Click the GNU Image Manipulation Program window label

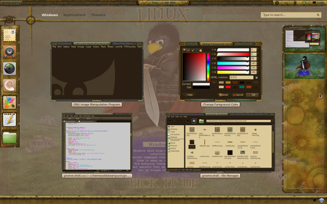[x=97, y=104]
